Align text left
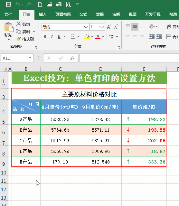 point(128,37)
